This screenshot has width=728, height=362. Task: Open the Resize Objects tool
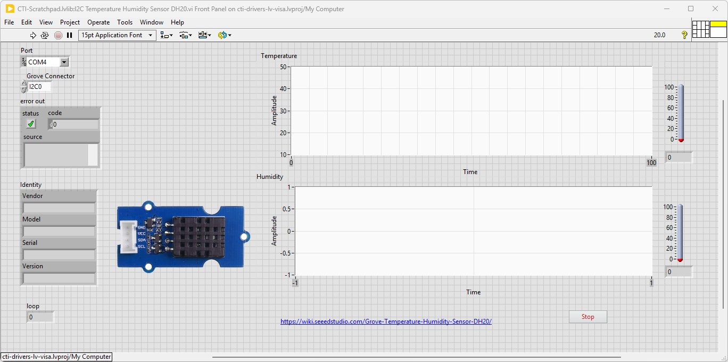click(x=204, y=35)
